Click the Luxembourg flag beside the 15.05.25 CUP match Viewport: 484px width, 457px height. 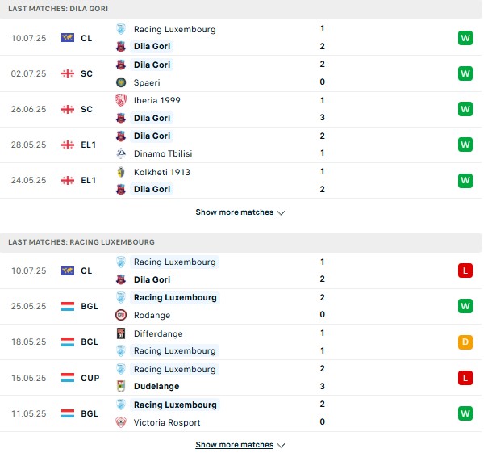[x=68, y=378]
